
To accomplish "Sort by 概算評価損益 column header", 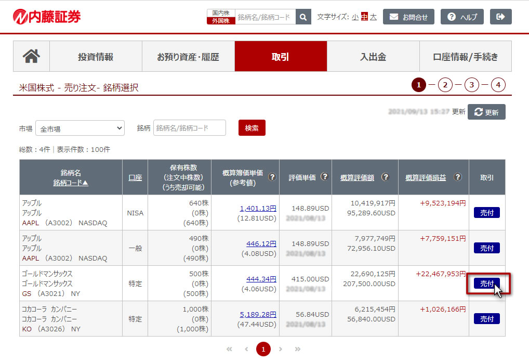I will [x=426, y=177].
